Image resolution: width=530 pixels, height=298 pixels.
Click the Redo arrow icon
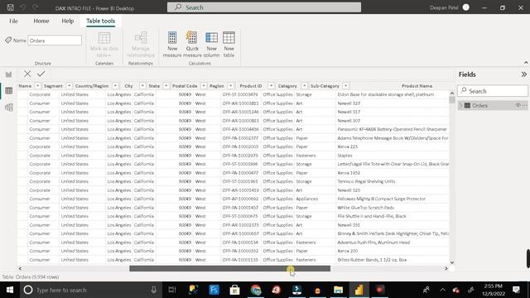(35, 7)
